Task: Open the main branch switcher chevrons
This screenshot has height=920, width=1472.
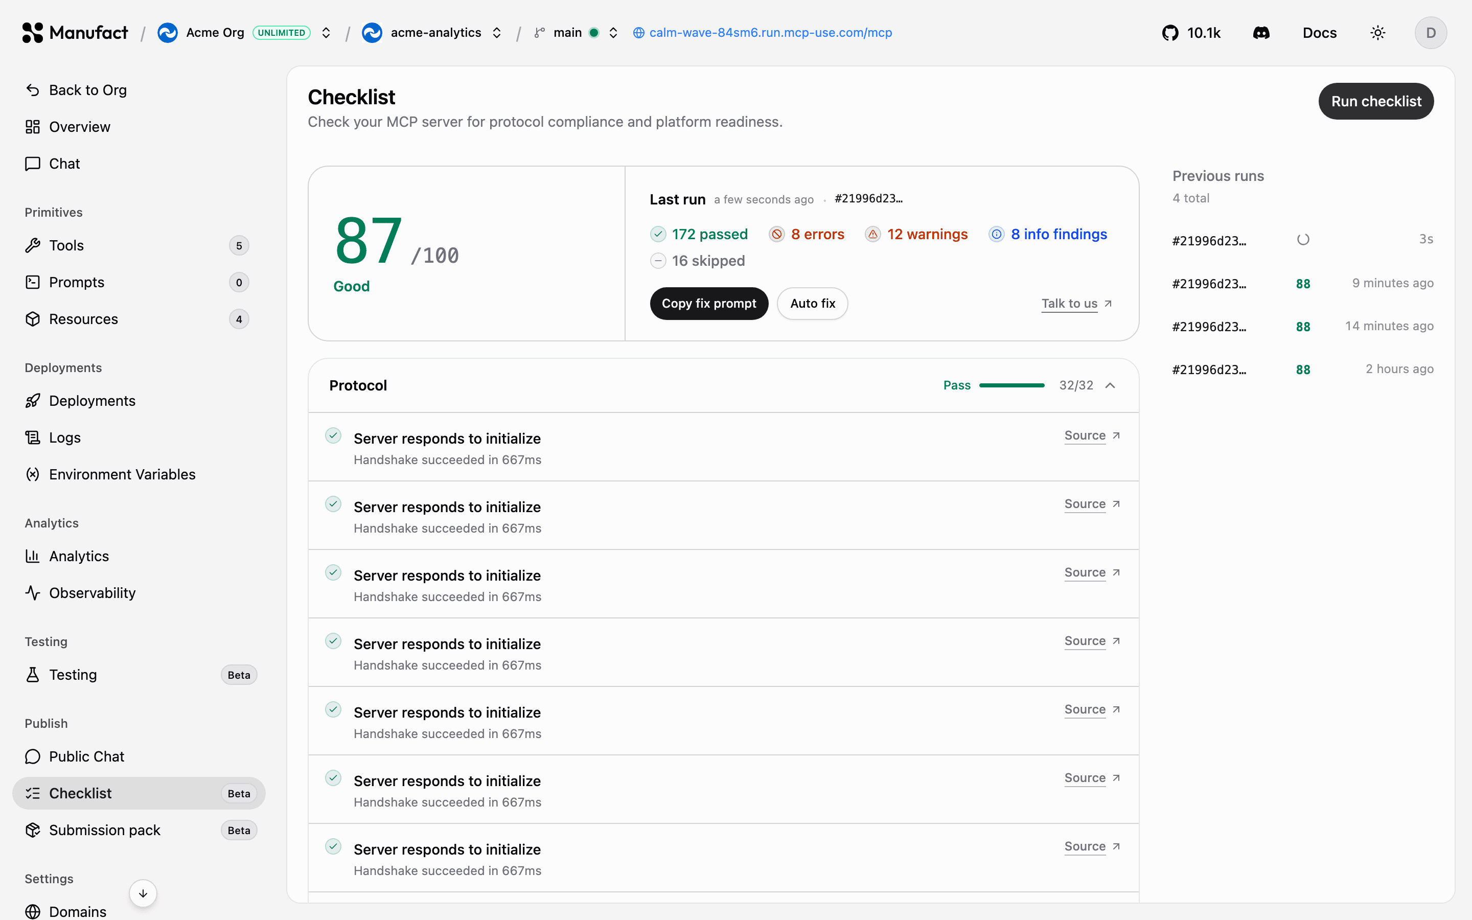Action: click(x=613, y=33)
